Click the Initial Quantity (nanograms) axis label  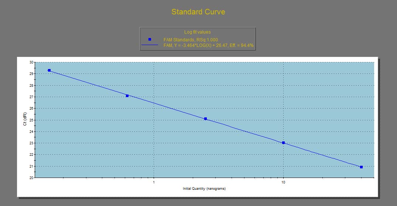click(x=204, y=189)
